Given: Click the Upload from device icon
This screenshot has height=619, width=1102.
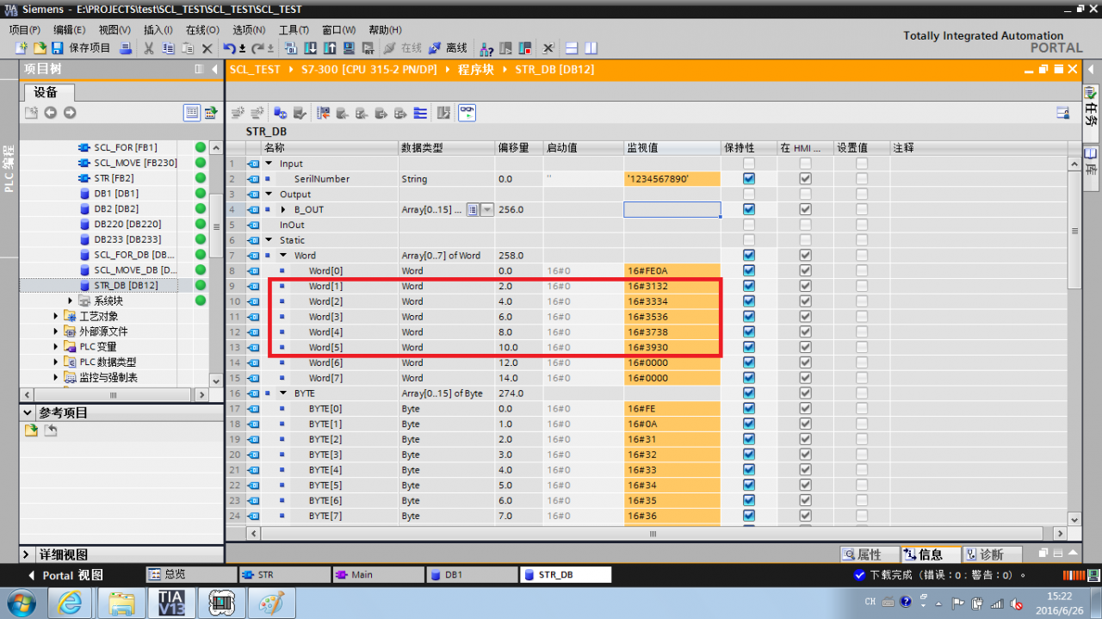Looking at the screenshot, I should (329, 48).
